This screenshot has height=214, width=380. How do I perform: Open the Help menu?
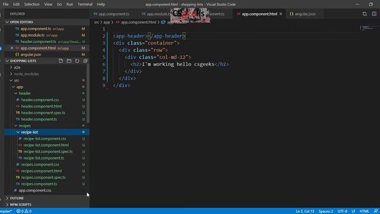pos(100,4)
